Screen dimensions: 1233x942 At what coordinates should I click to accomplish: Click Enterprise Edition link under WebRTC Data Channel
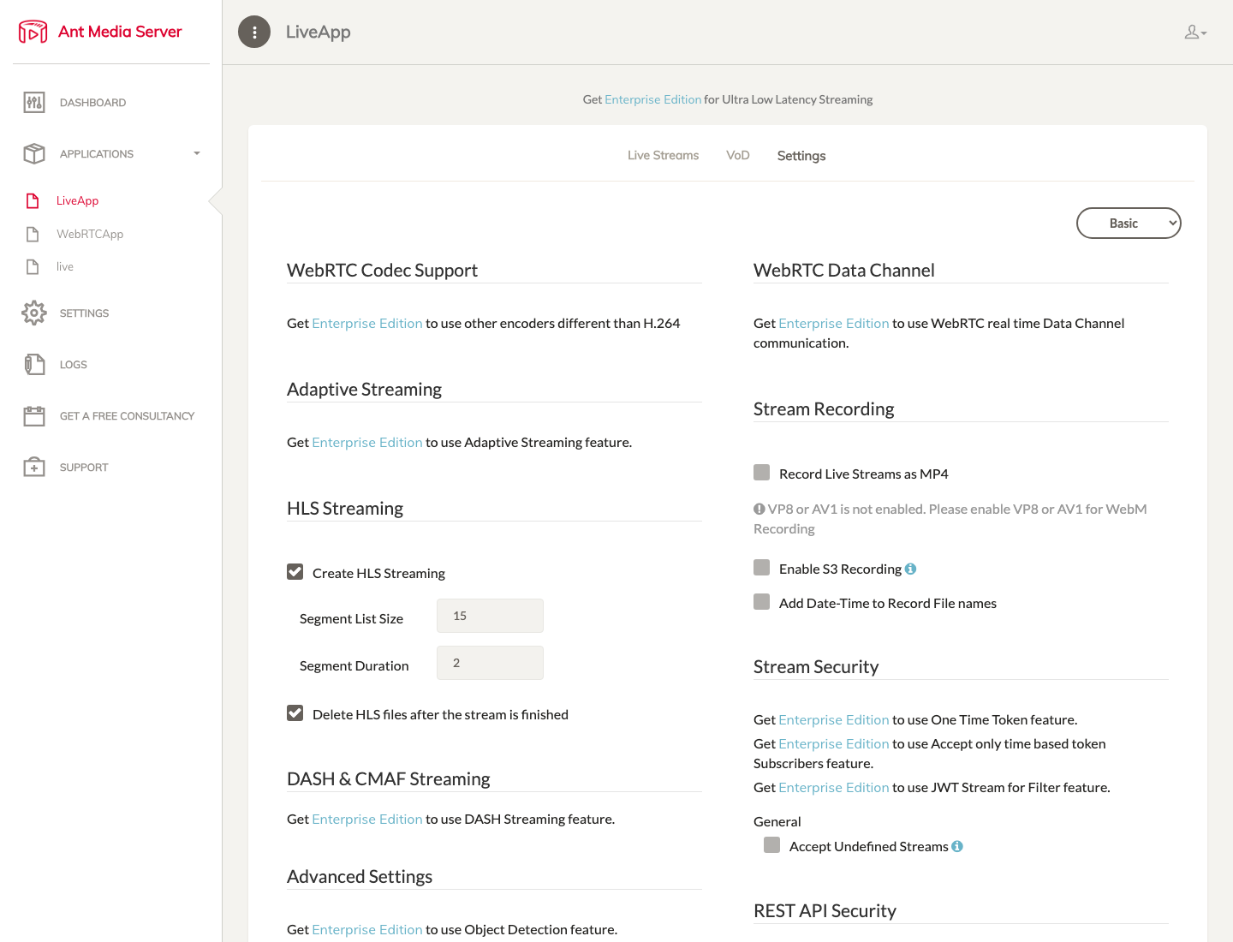(x=834, y=323)
